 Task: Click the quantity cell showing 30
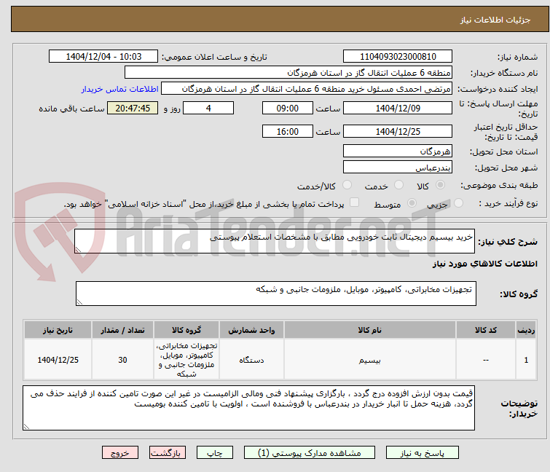tap(122, 360)
